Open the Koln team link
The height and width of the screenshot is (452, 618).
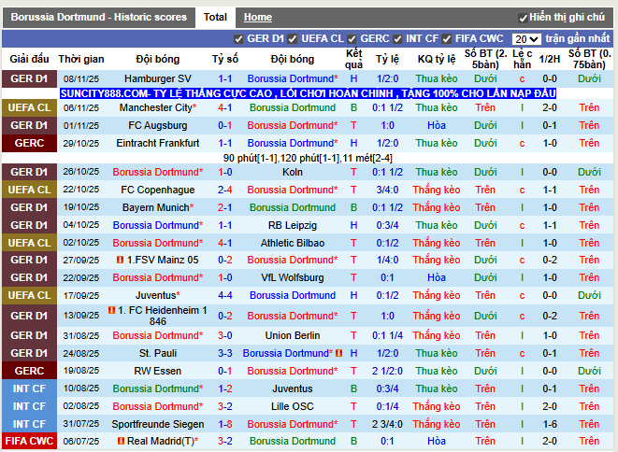[293, 172]
